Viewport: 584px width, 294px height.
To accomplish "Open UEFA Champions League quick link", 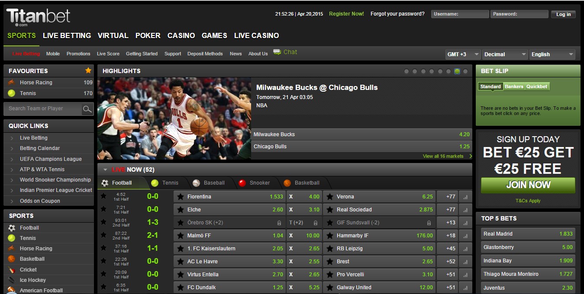I will coord(51,159).
